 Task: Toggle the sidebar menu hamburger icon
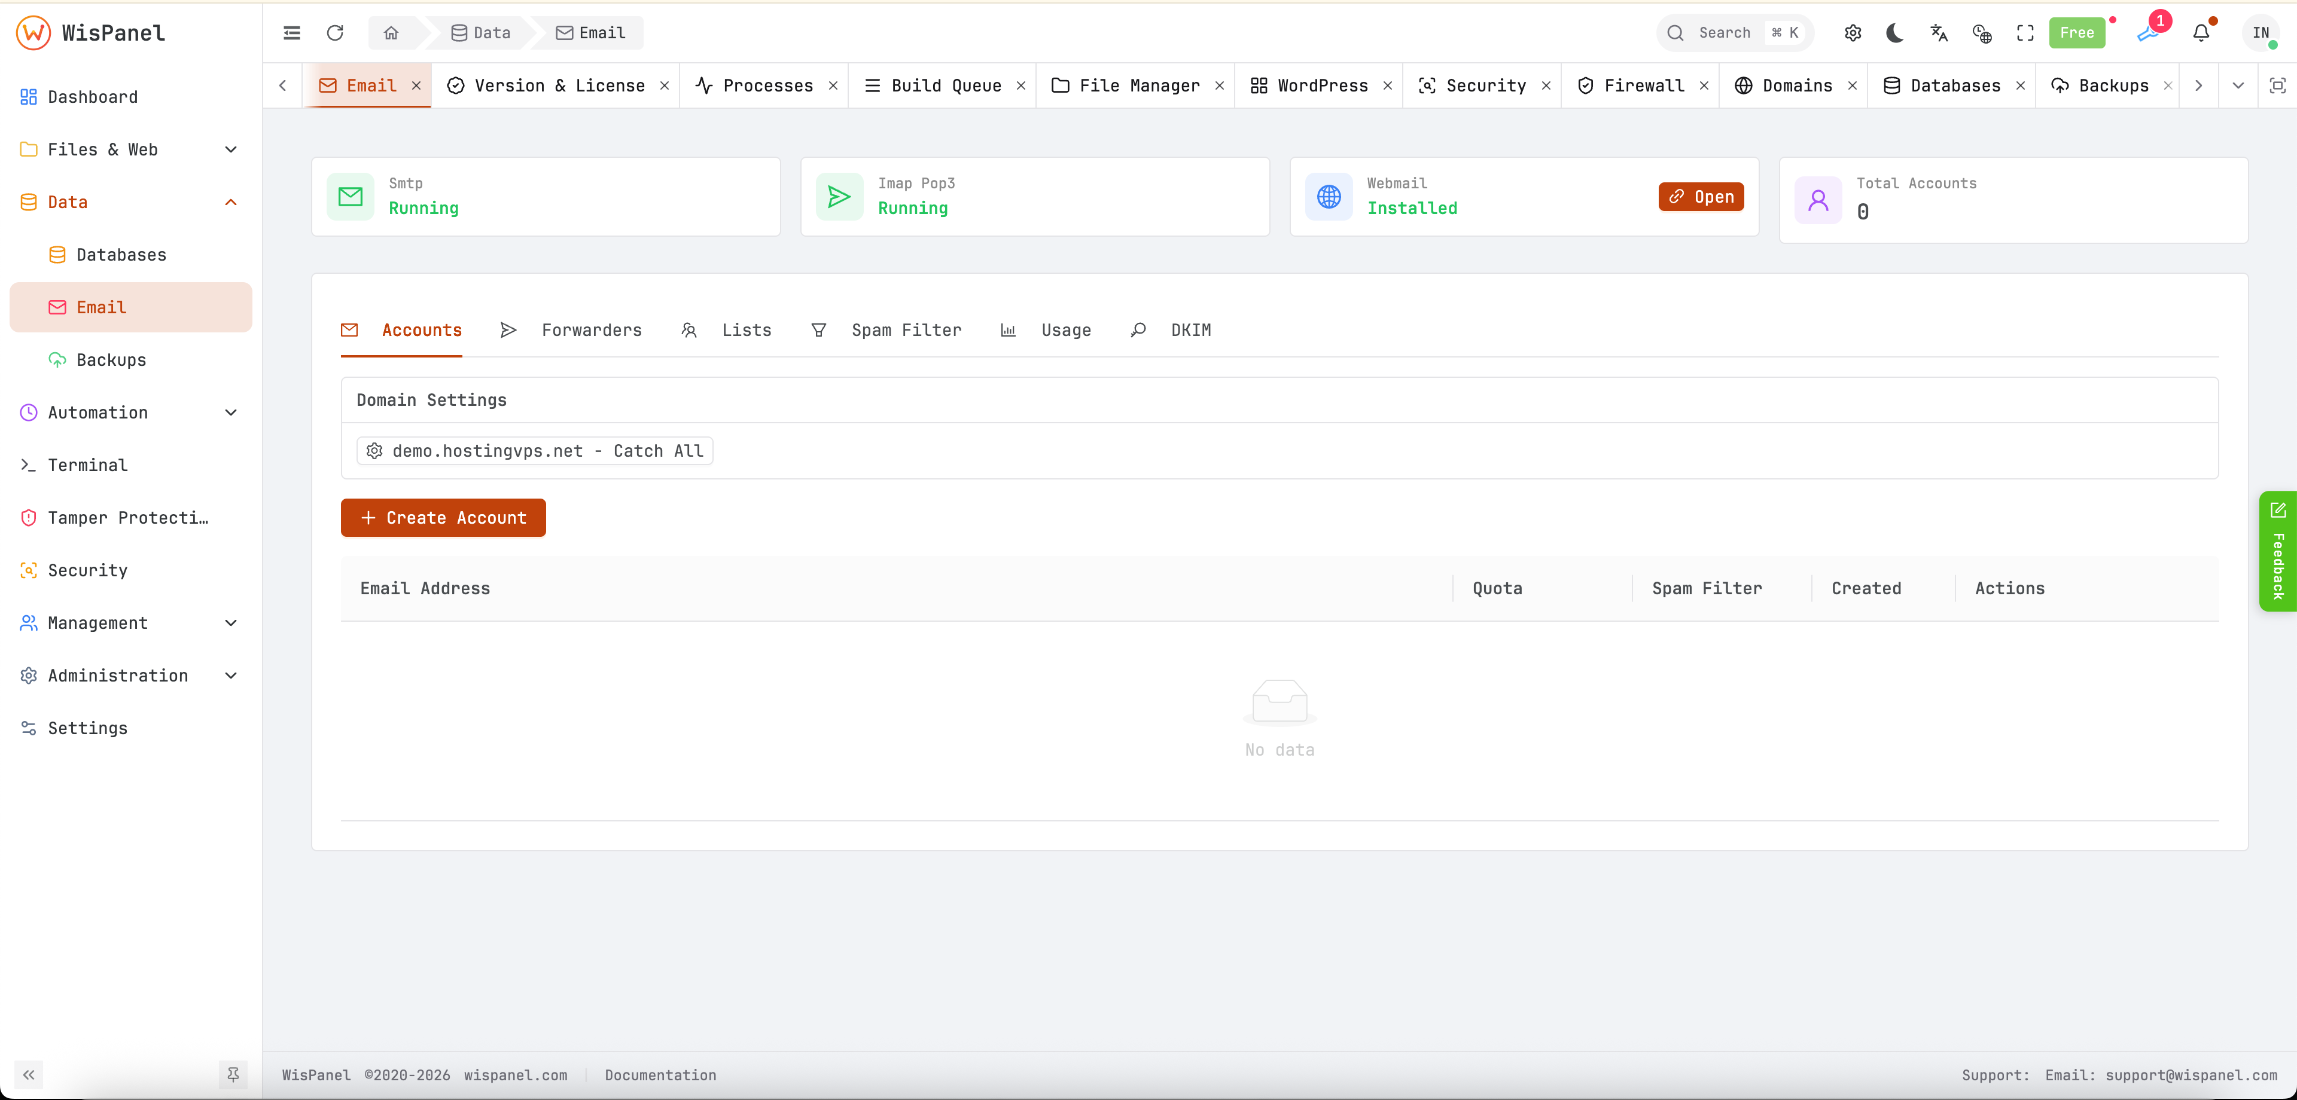click(x=291, y=33)
